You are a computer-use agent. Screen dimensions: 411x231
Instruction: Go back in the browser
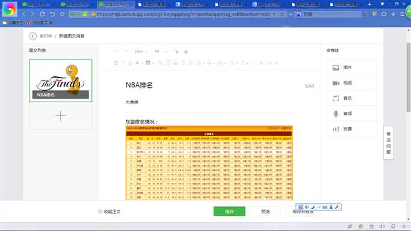click(24, 14)
